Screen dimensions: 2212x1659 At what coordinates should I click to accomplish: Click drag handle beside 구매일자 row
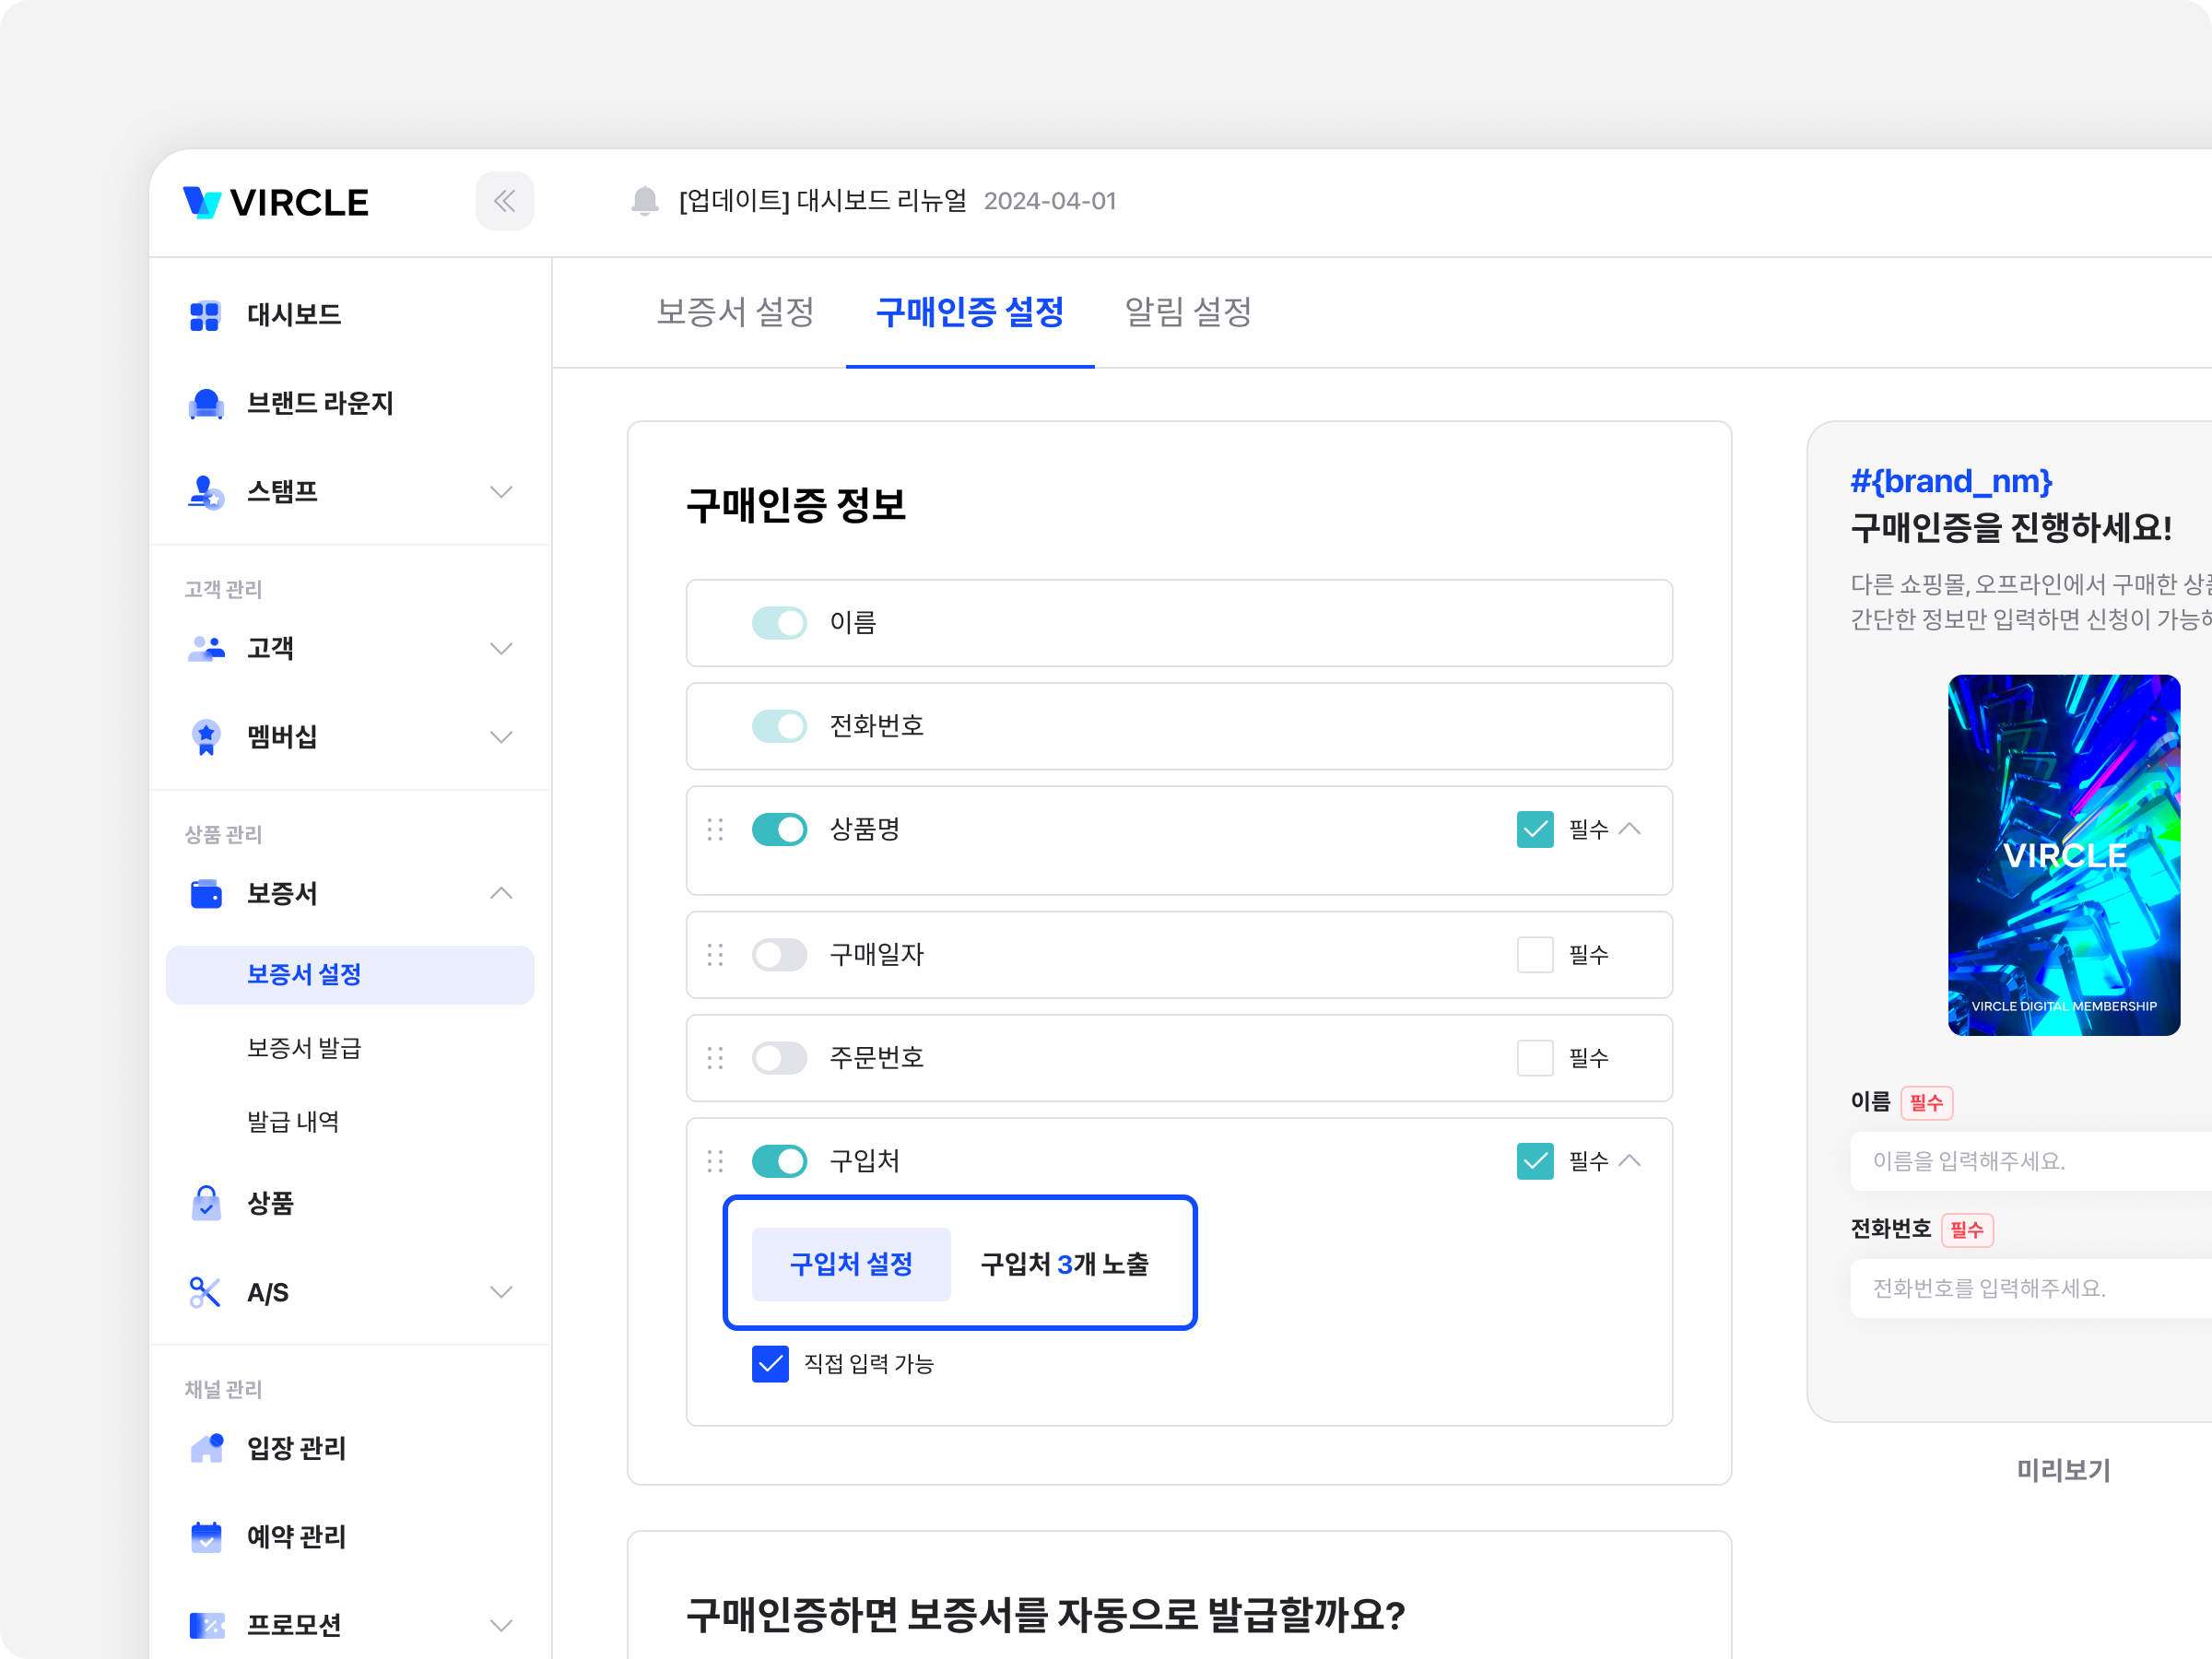point(715,955)
